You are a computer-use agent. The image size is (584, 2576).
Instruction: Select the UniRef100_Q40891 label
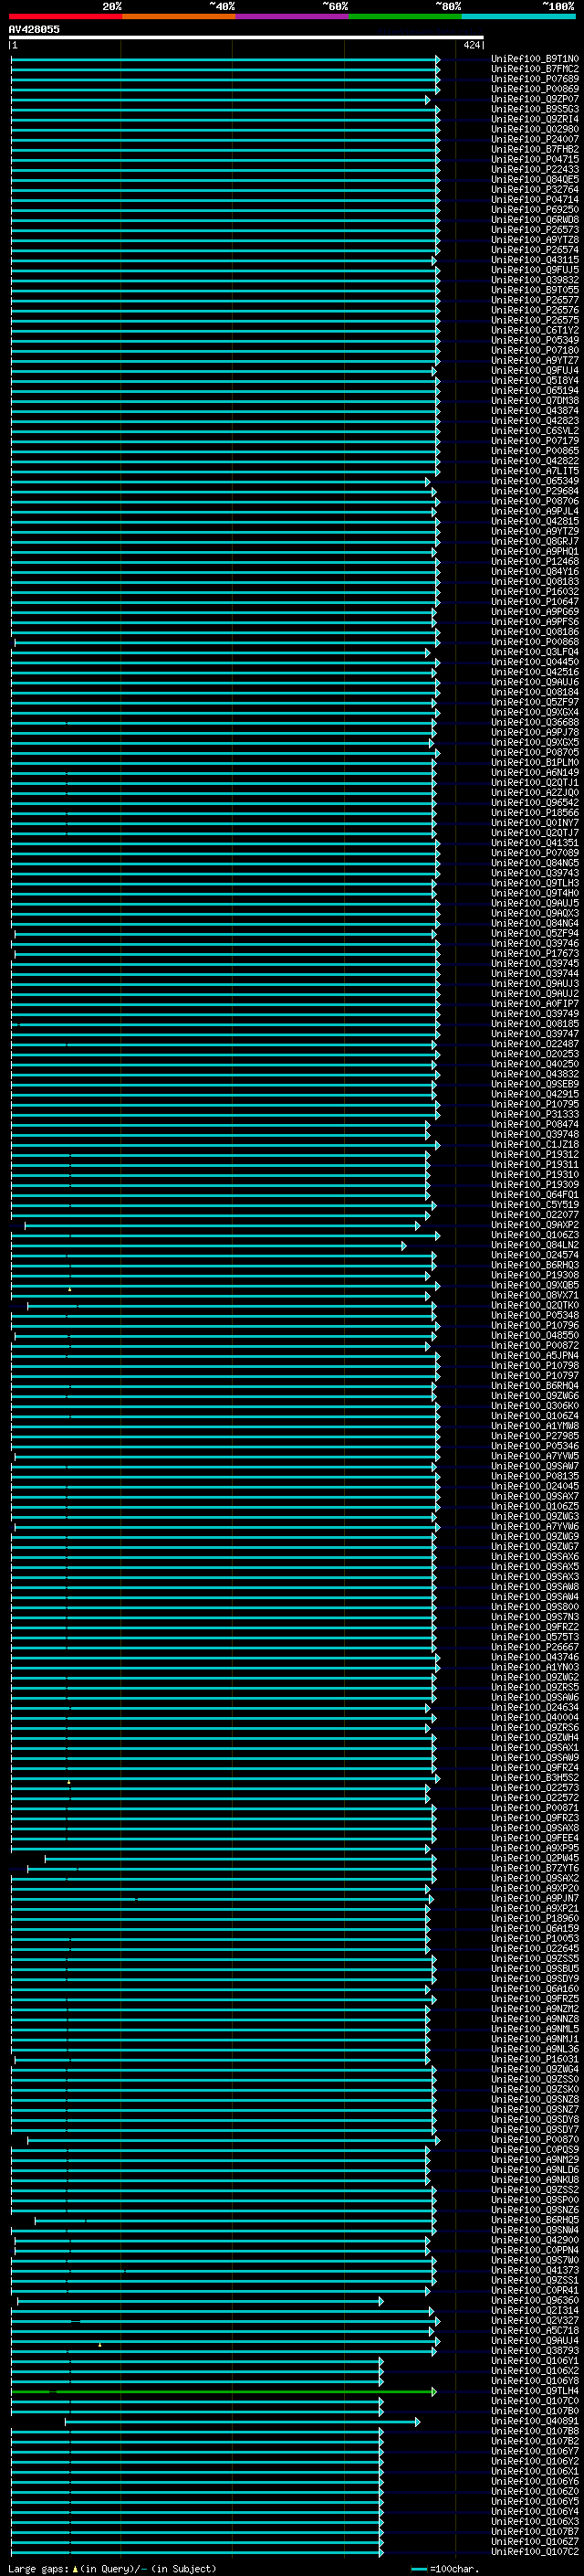click(x=534, y=2422)
